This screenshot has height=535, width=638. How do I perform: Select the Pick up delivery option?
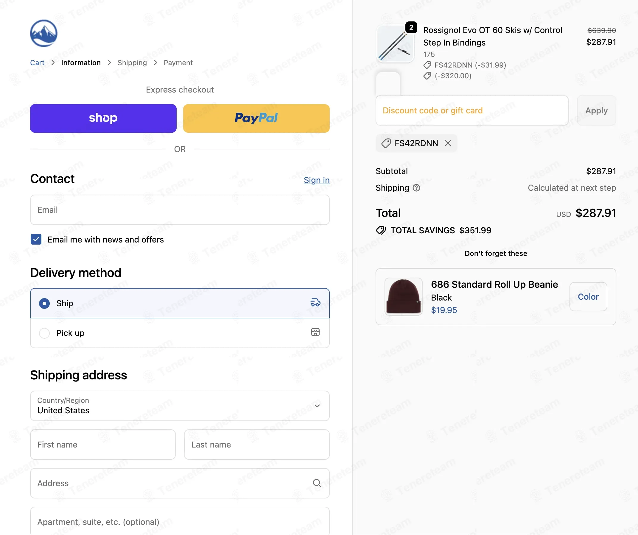tap(44, 333)
